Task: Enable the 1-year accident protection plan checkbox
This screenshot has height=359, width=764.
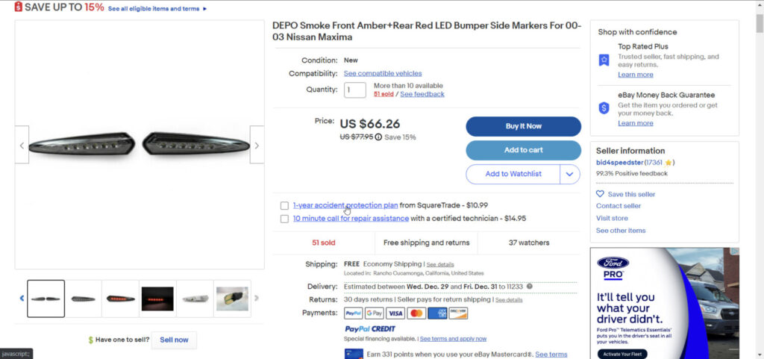Action: tap(284, 205)
